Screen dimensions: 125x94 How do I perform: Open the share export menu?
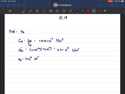(24, 5)
